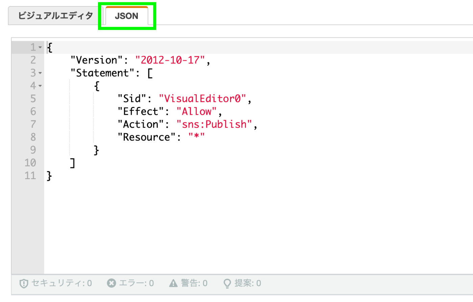Click the "VisualEditor0" Sid value

coord(202,99)
